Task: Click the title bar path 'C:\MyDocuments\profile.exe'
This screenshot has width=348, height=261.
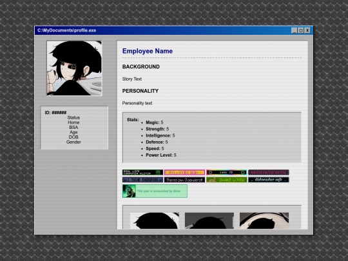Action: 67,30
